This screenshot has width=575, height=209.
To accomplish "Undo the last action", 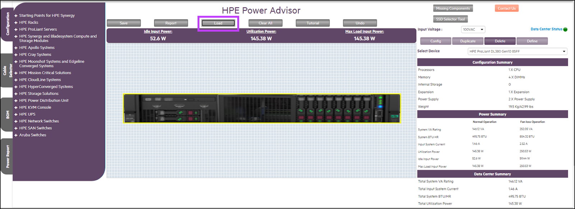I will coord(360,23).
